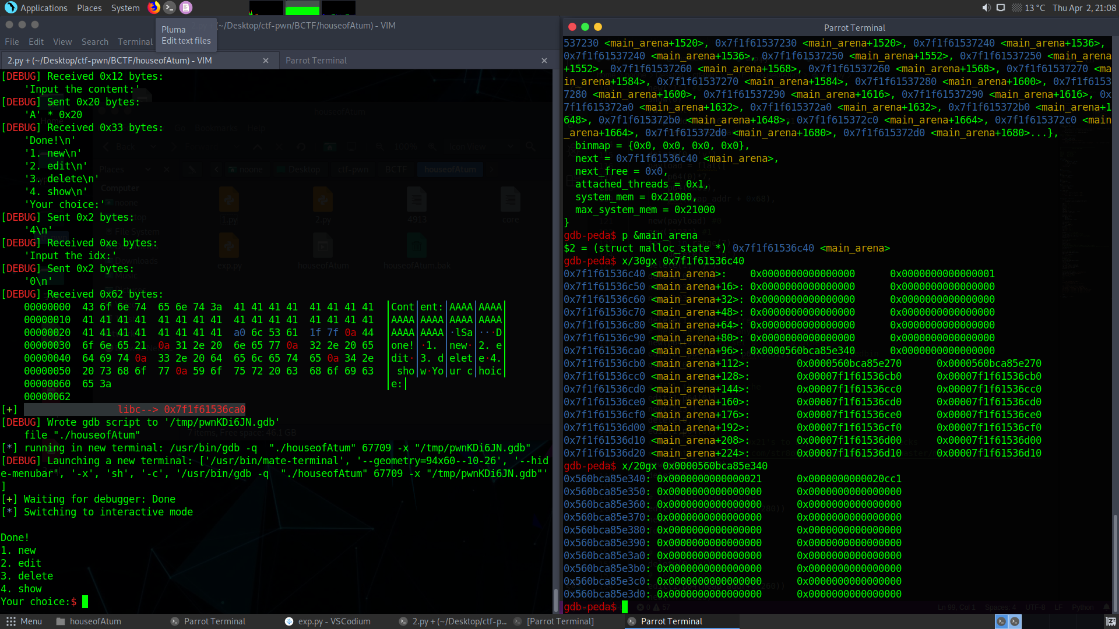Close the Parrot Terminal tab

point(544,61)
